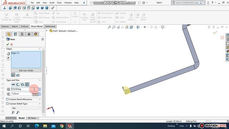The width and height of the screenshot is (229, 129).
Task: Click the green confirmation corner checkmark
Action: pos(215,32)
